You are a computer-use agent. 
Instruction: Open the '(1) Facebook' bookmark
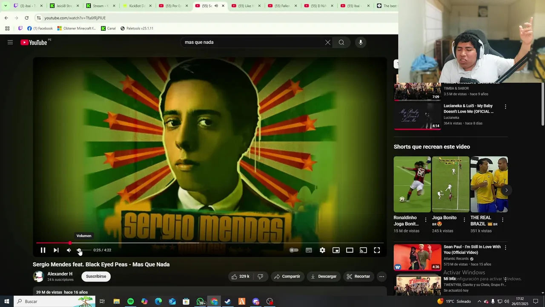(x=40, y=29)
